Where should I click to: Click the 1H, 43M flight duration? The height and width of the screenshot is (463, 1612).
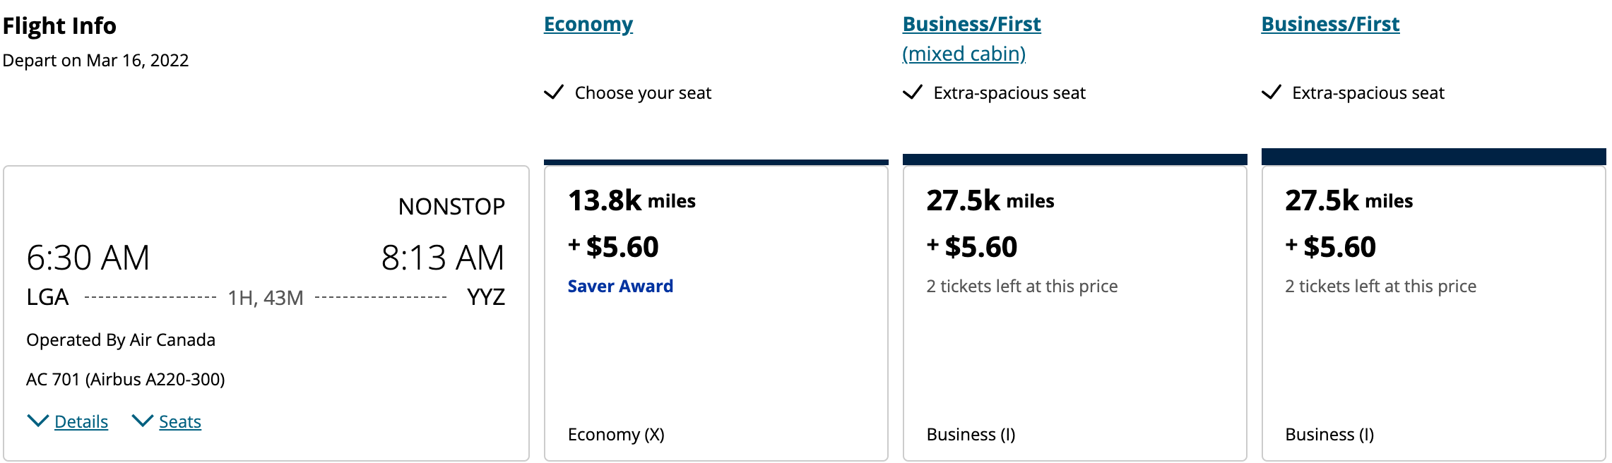click(x=266, y=298)
